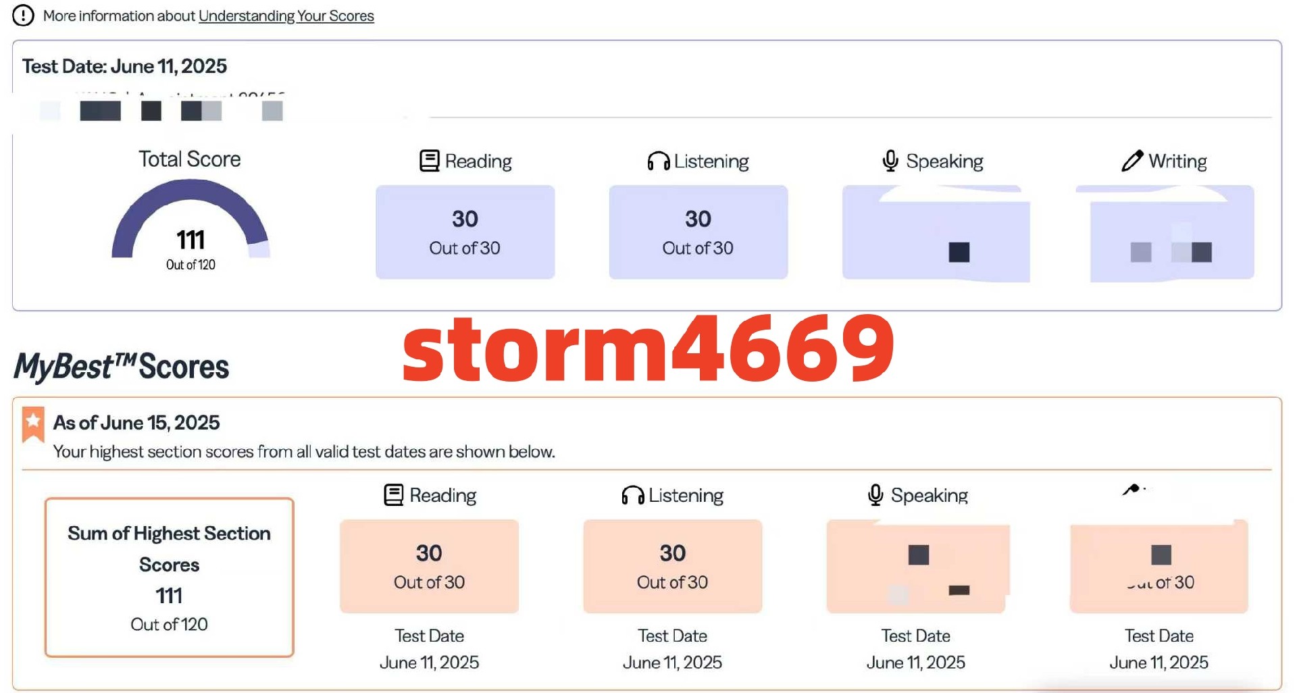Click the Listening headphones icon in top card

coord(658,161)
